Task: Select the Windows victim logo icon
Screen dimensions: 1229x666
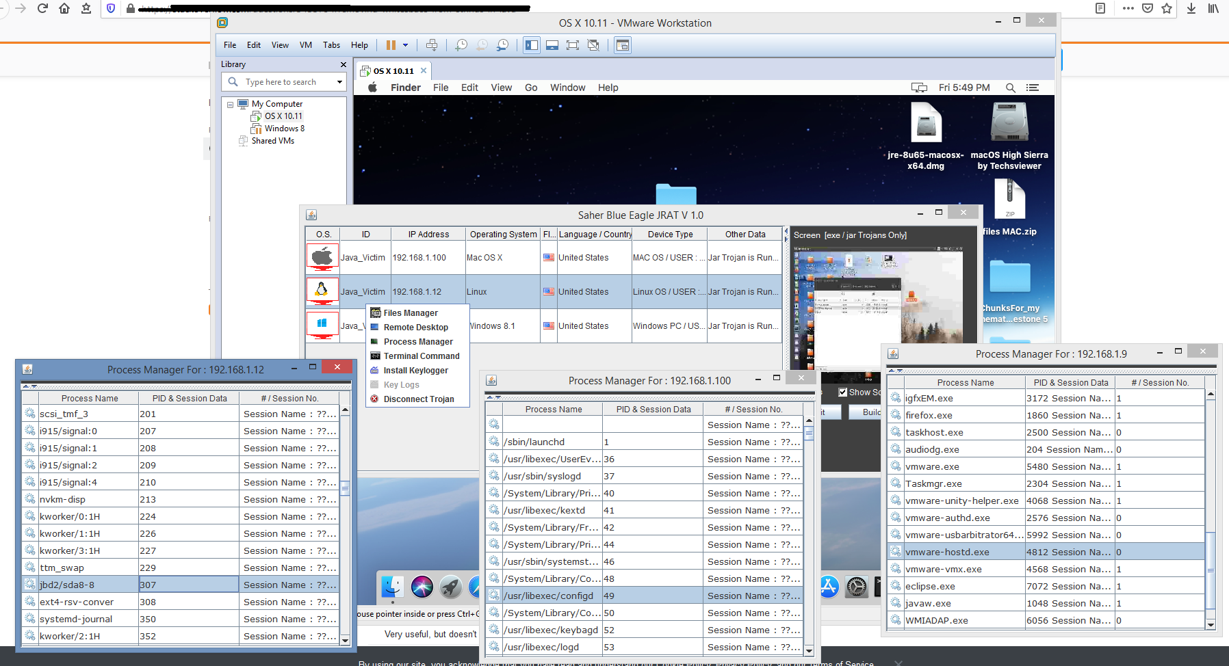Action: [x=322, y=325]
